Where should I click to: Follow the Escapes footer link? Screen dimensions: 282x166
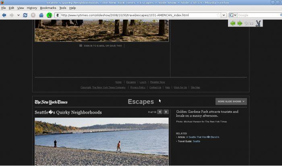131,82
